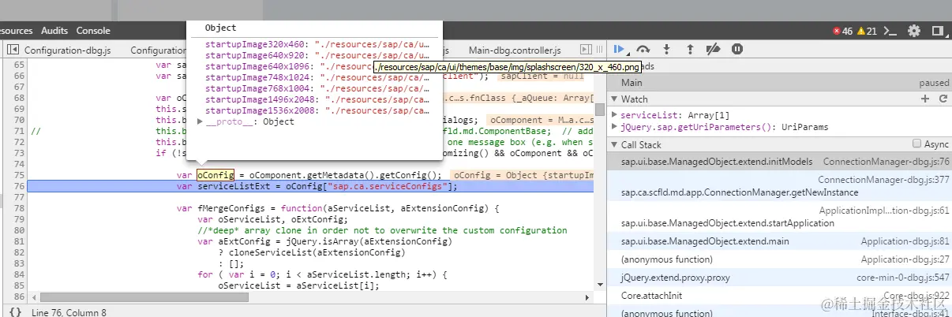
Task: Add a new watch expression
Action: pyautogui.click(x=925, y=99)
